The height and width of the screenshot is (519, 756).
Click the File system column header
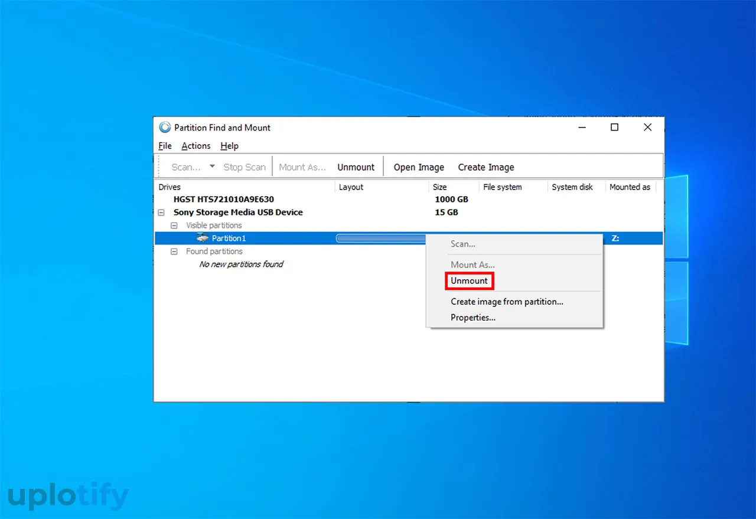click(x=502, y=187)
